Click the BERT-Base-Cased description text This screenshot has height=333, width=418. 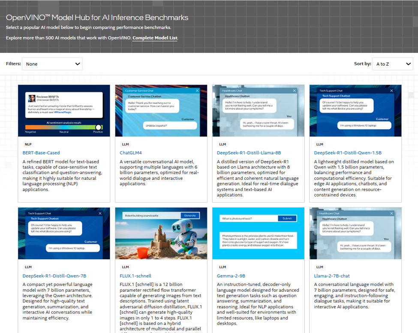[63, 176]
